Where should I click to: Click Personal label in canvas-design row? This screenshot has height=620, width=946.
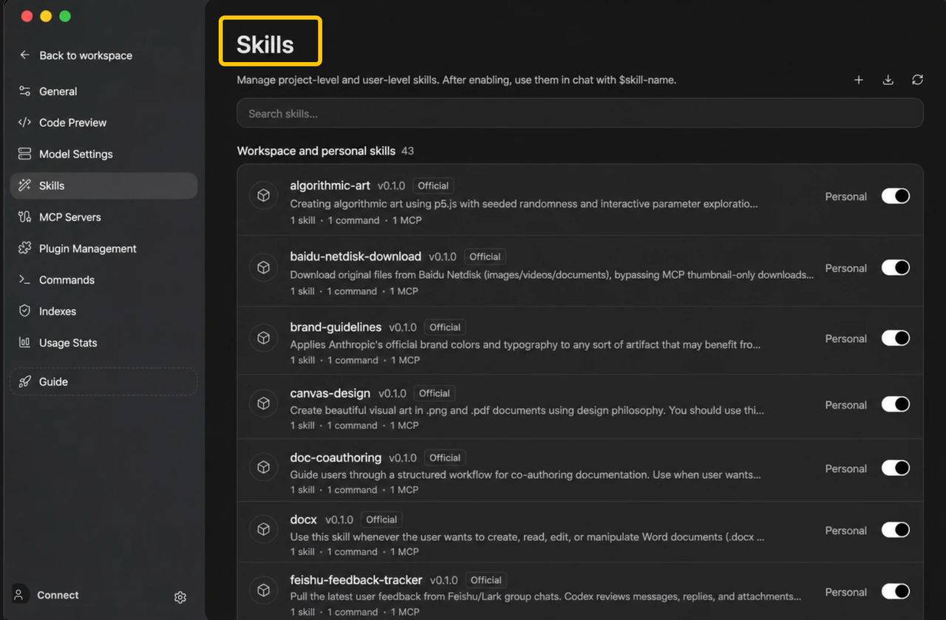coord(846,405)
